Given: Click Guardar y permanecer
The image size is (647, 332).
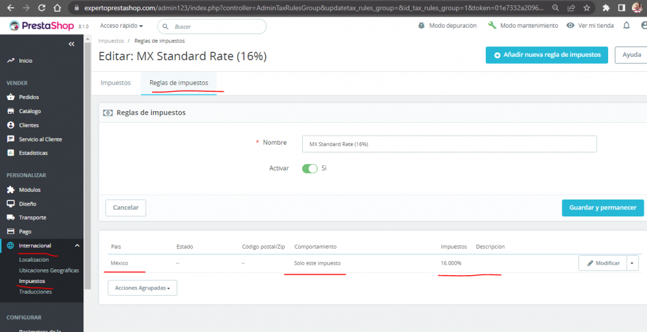Looking at the screenshot, I should [x=603, y=207].
